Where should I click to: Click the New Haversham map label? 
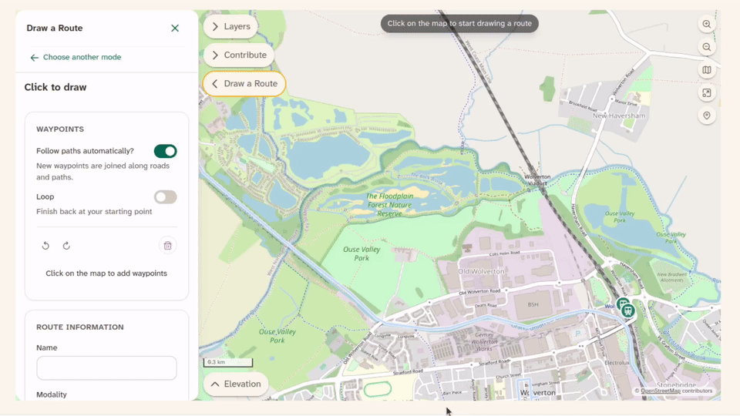coord(619,116)
